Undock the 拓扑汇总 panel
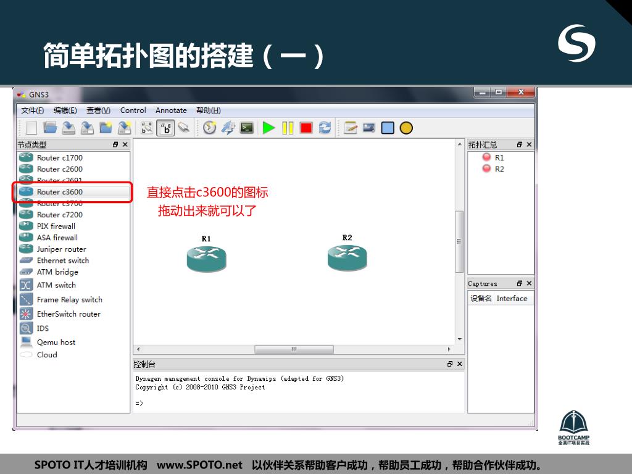This screenshot has width=632, height=474. [x=520, y=144]
